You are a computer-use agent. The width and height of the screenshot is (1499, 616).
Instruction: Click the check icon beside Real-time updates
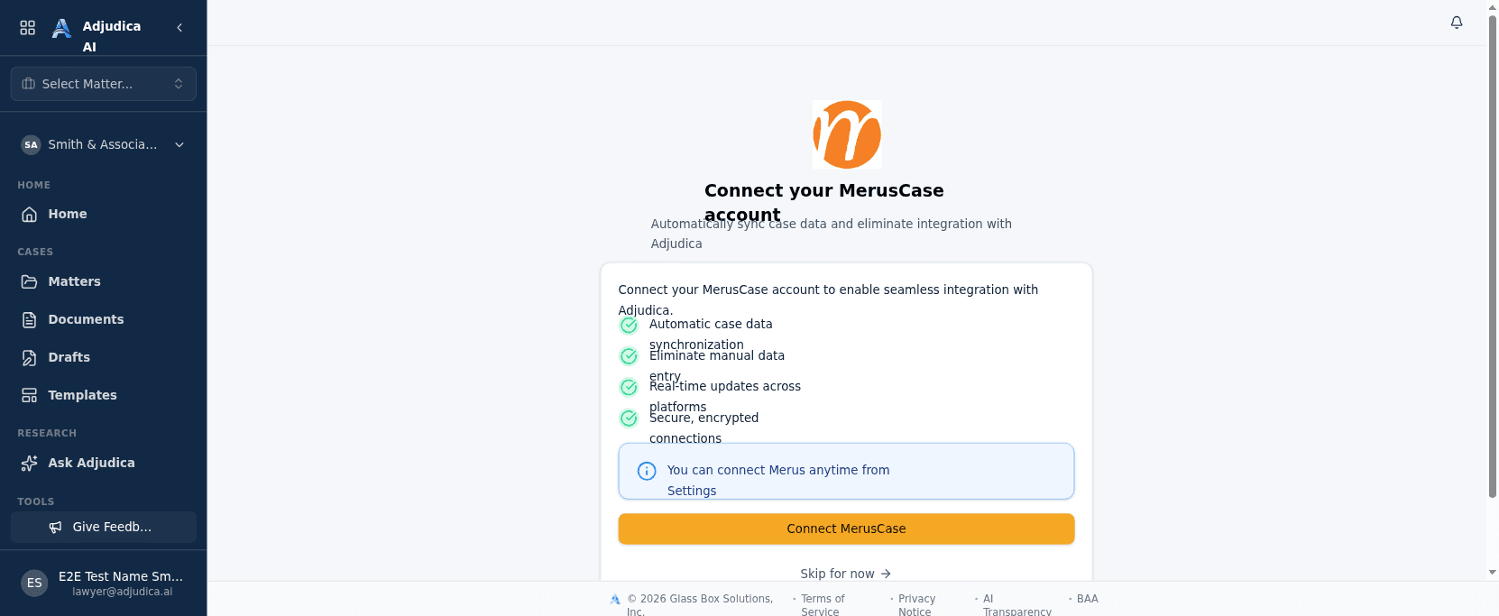coord(629,387)
